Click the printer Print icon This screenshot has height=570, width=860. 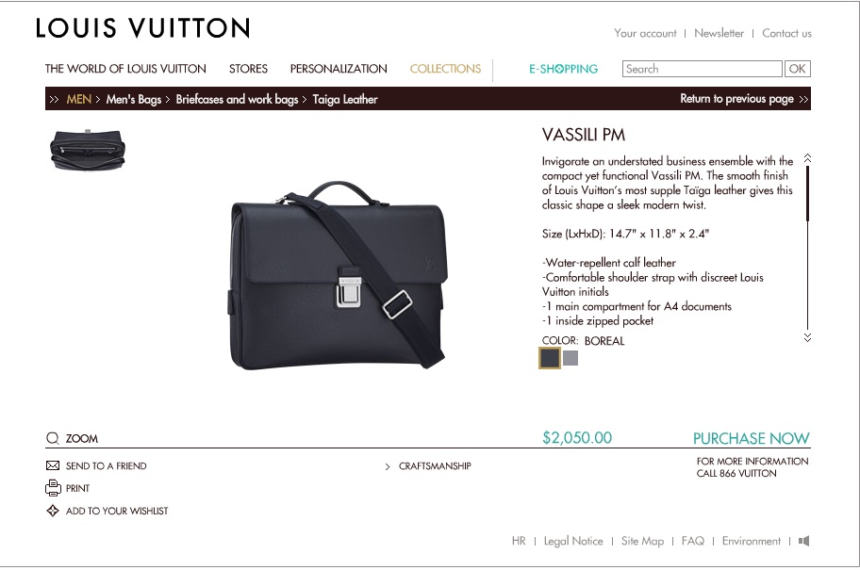[53, 488]
